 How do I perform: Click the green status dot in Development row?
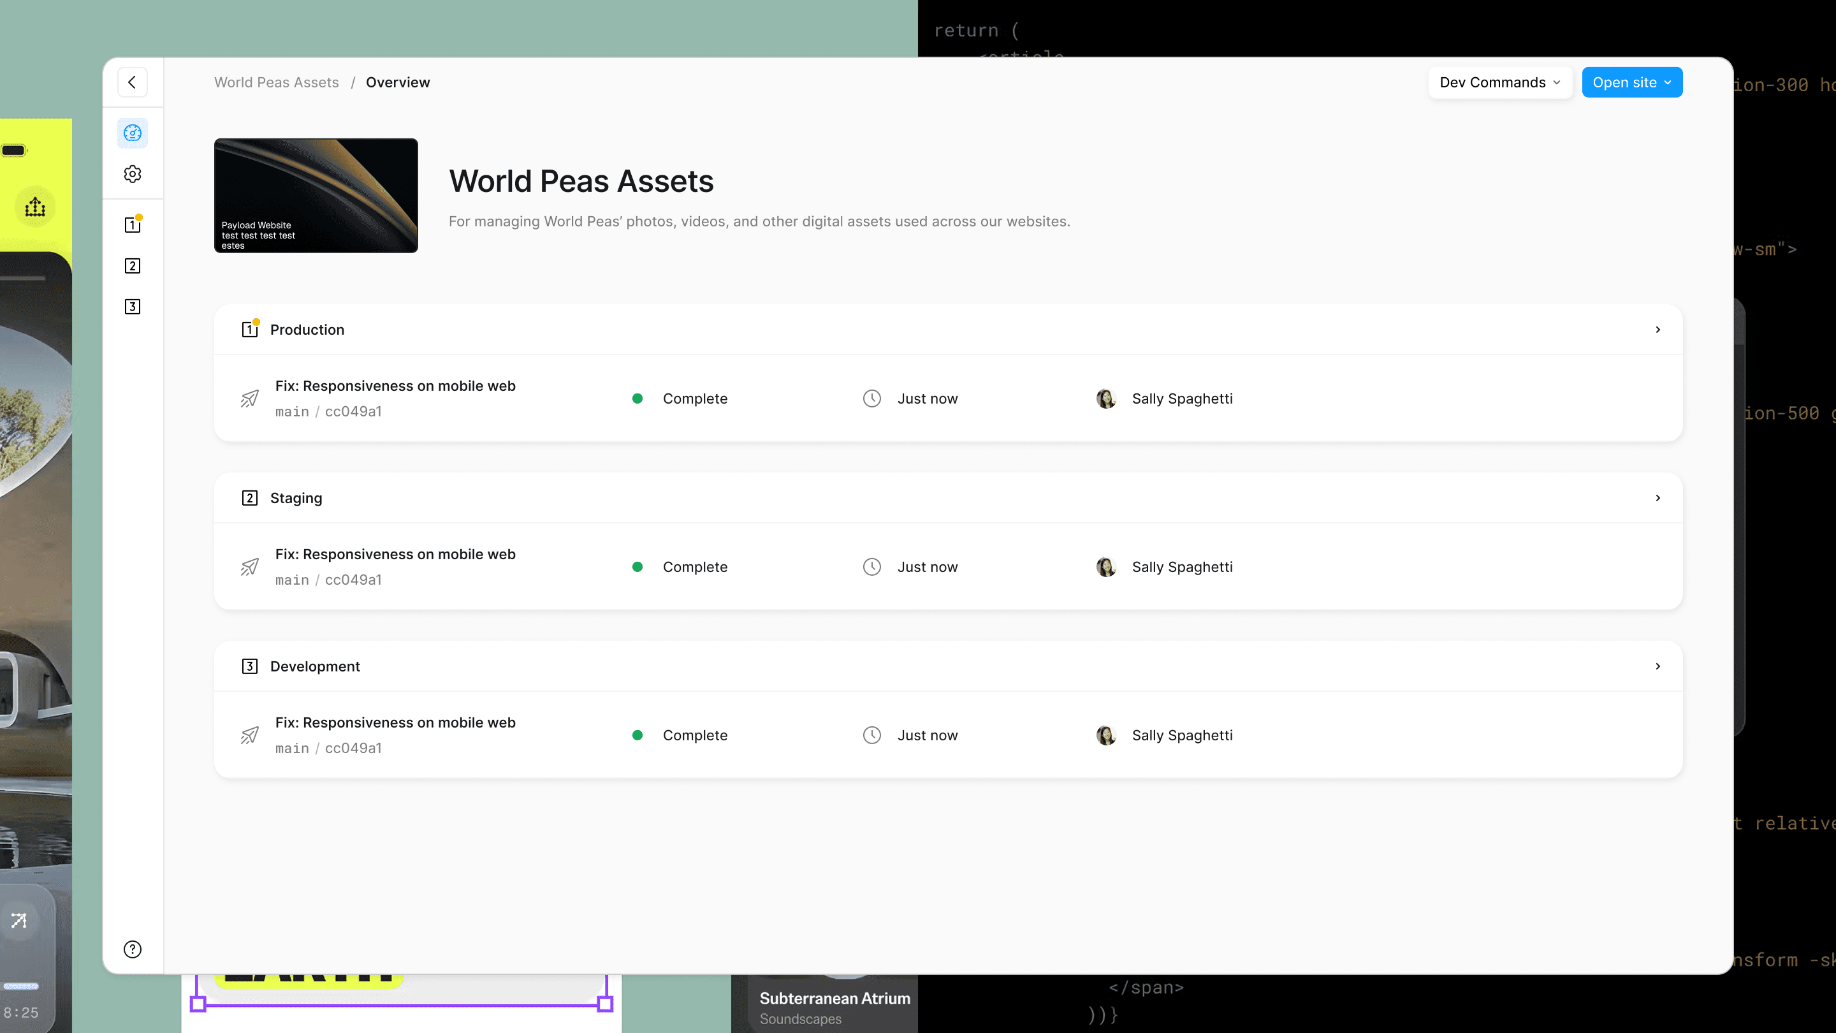pyautogui.click(x=637, y=735)
